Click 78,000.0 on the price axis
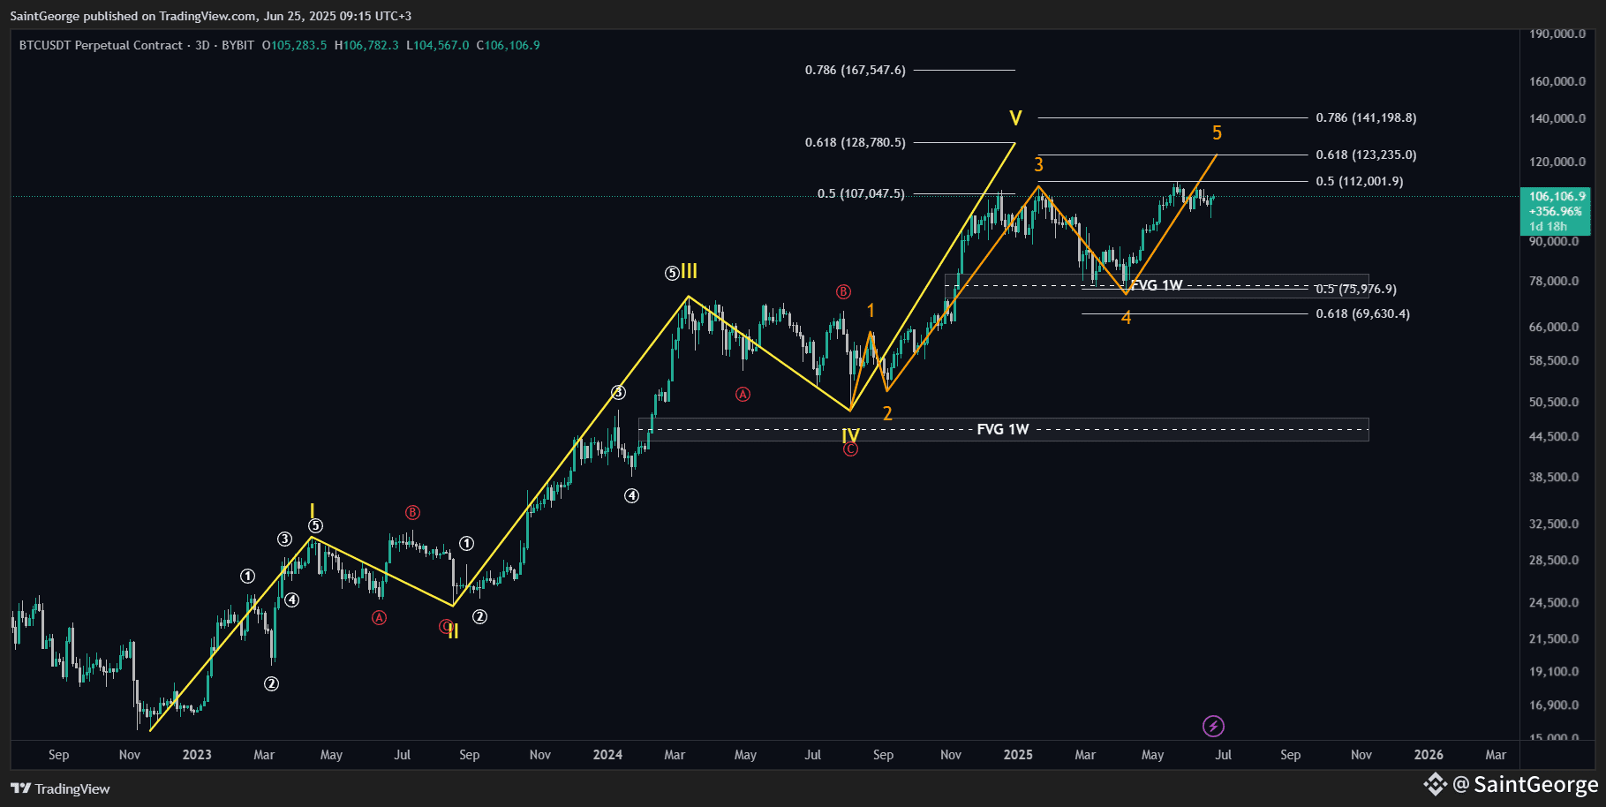1606x807 pixels. tap(1554, 281)
